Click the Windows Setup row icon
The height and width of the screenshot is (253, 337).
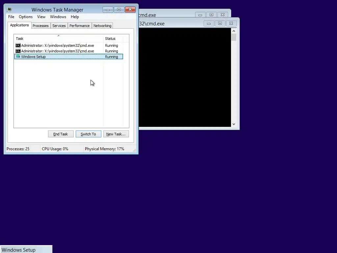coord(18,57)
